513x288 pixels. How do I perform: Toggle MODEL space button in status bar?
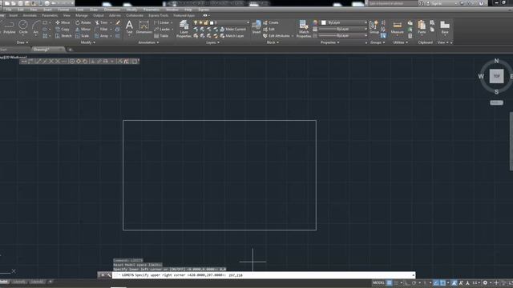coord(378,282)
